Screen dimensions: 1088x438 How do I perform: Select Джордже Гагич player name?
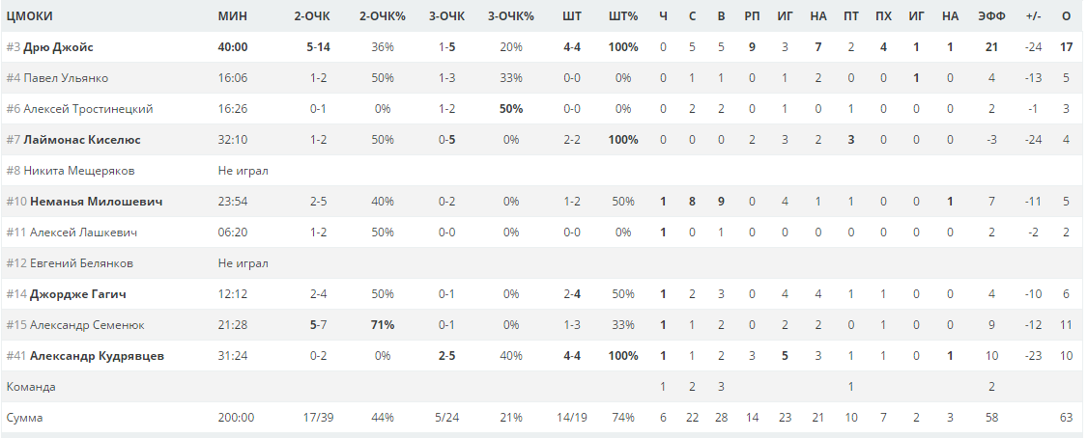(x=77, y=294)
